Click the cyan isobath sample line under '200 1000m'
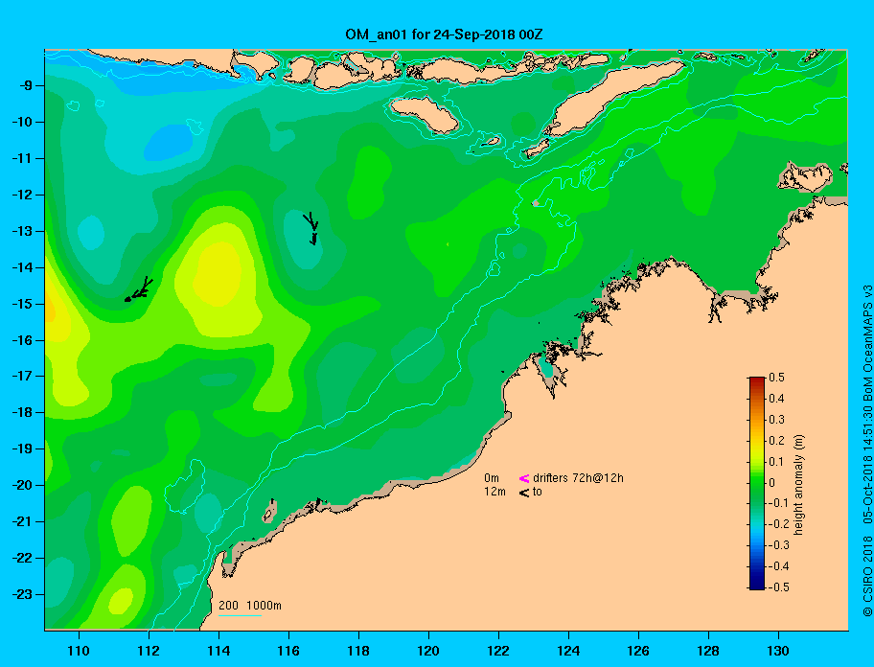 [x=240, y=615]
